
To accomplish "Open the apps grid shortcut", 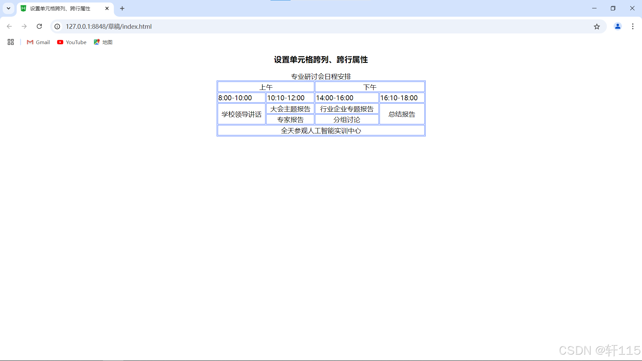I will point(11,42).
